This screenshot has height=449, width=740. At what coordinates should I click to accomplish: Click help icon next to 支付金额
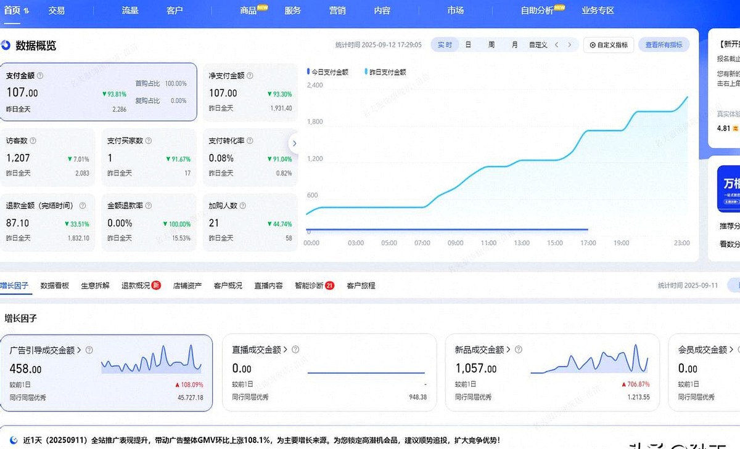[40, 76]
